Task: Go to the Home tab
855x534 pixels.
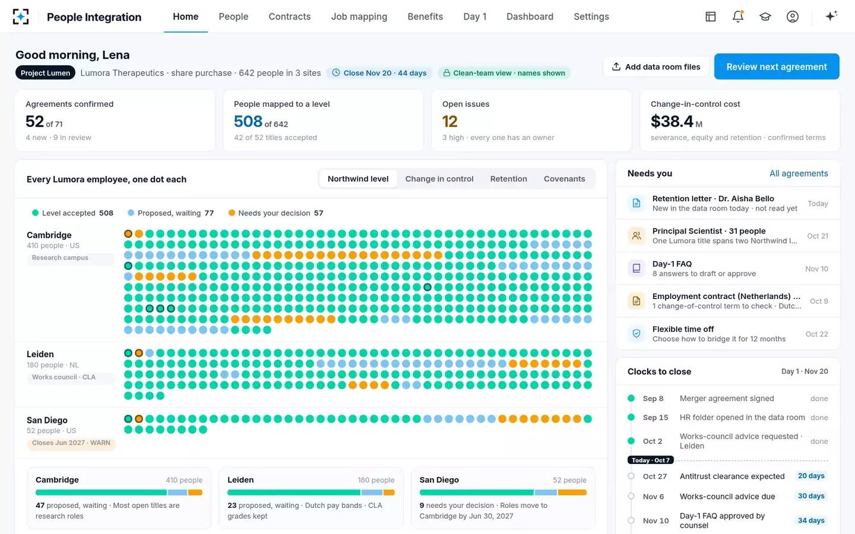Action: (x=186, y=17)
